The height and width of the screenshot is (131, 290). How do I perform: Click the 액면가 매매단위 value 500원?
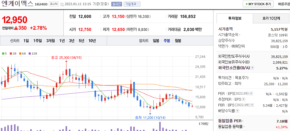(274, 47)
